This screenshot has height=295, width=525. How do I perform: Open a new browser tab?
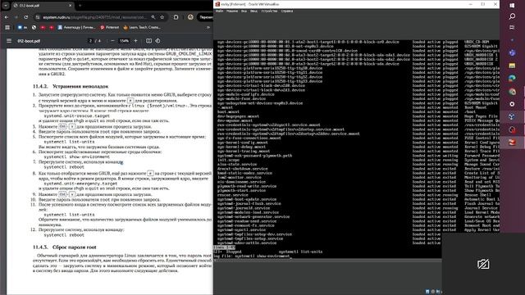pos(80,6)
